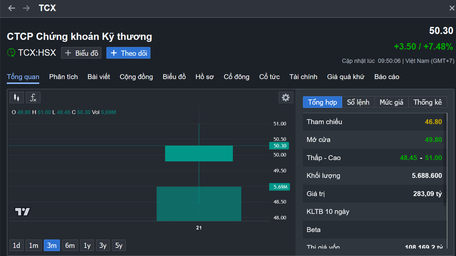Click the scrollbar in the summary panel

(445, 159)
